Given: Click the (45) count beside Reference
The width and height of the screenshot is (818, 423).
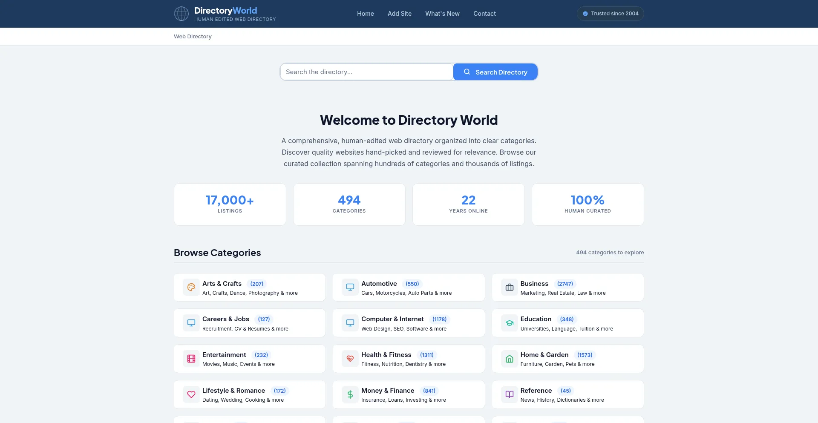Looking at the screenshot, I should (566, 391).
